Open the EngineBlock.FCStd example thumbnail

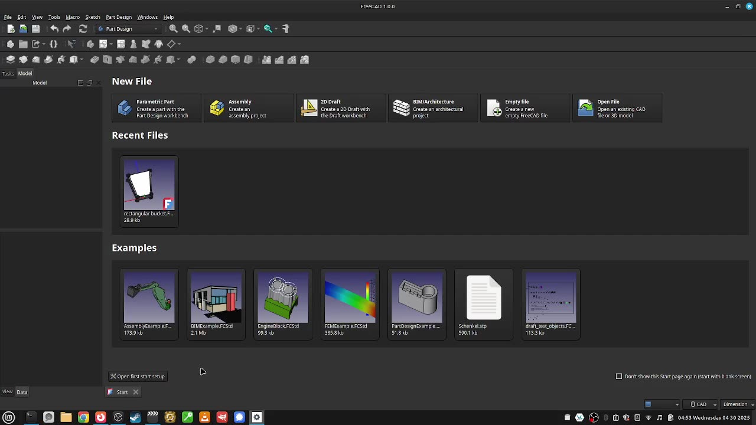click(283, 304)
